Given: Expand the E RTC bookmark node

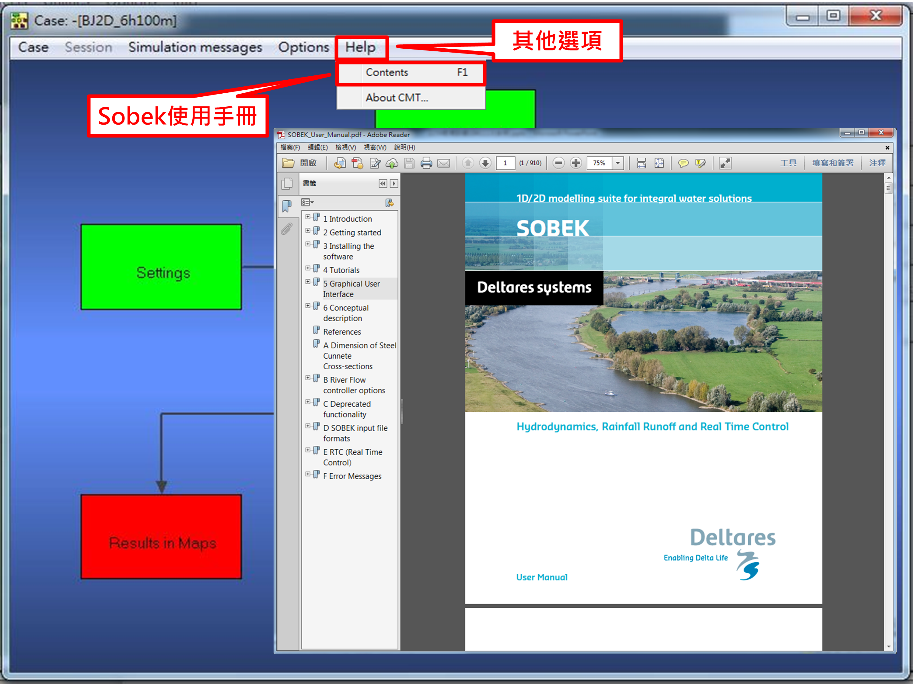Looking at the screenshot, I should 308,450.
